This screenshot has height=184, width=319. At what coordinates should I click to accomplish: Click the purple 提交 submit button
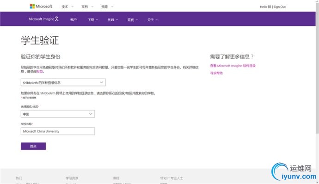33,146
